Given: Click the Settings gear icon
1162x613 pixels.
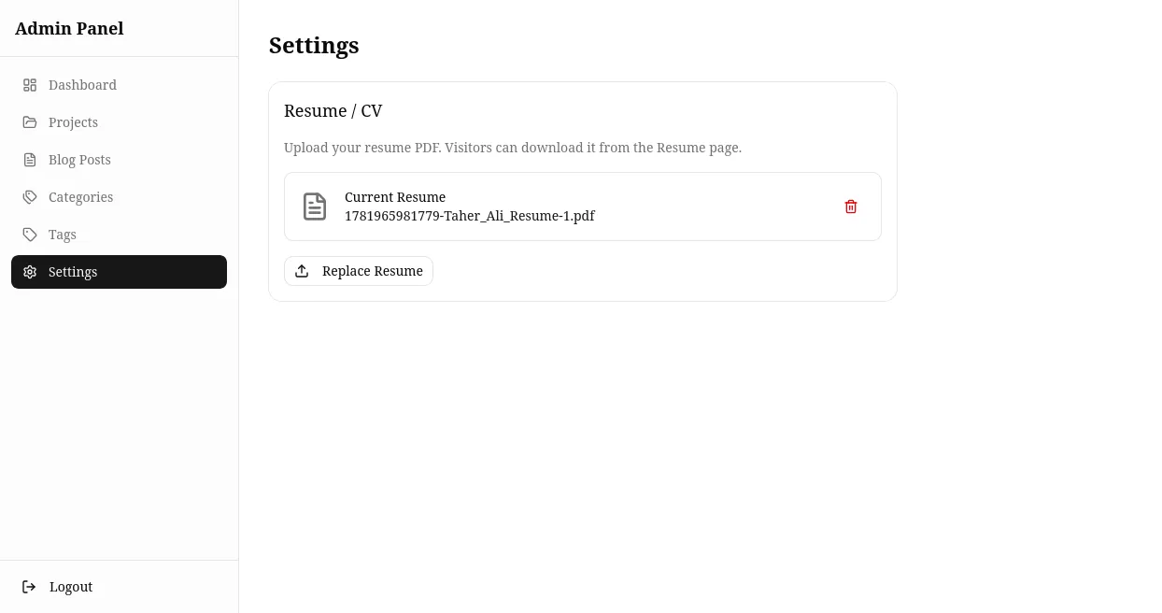Looking at the screenshot, I should (x=30, y=272).
